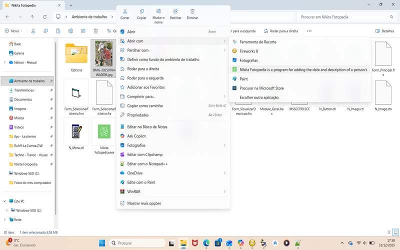The image size is (400, 250).
Task: Open Propriedades from the context menu
Action: coord(138,115)
